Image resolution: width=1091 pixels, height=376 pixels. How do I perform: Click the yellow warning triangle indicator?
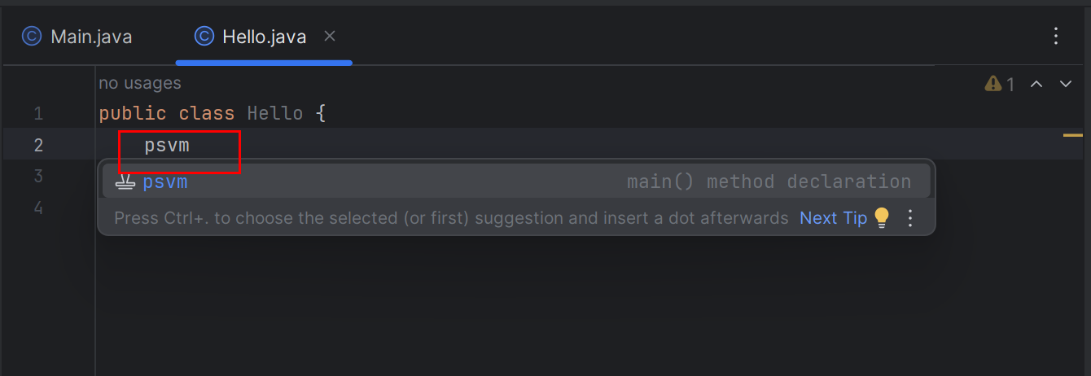click(x=992, y=84)
